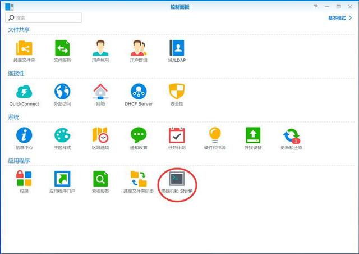Open Theme (主题样式) palette icon

62,135
